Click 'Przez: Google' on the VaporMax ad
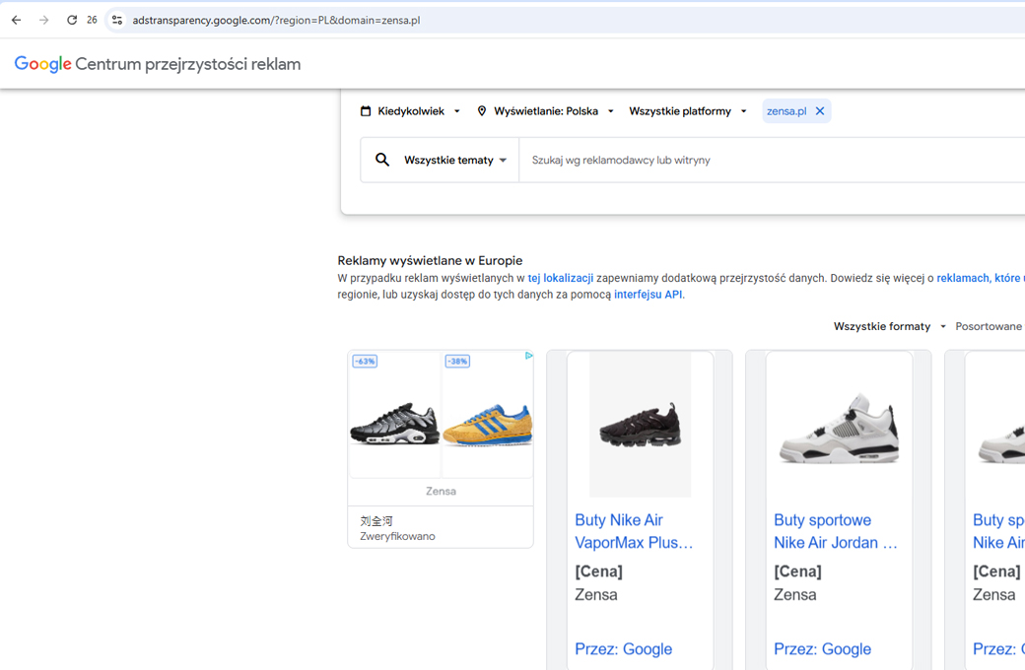The width and height of the screenshot is (1025, 670). [624, 649]
